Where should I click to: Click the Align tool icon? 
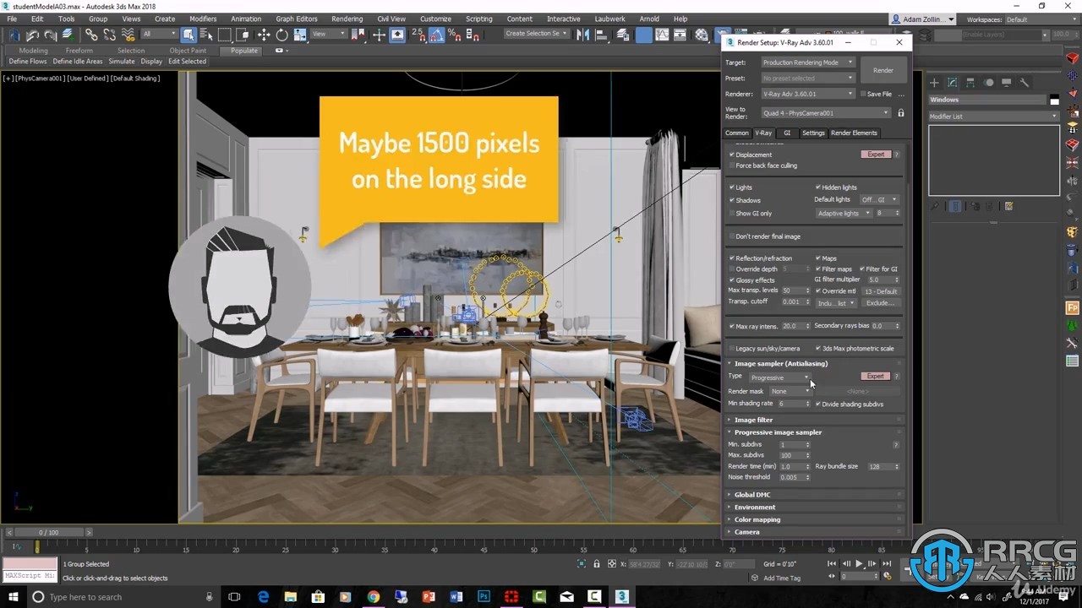(600, 35)
